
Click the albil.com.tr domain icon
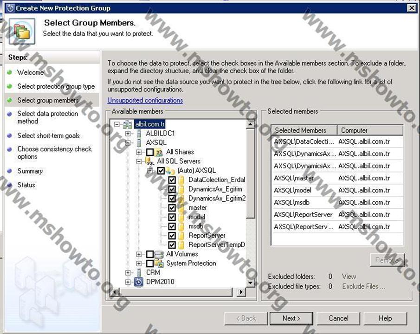[127, 124]
